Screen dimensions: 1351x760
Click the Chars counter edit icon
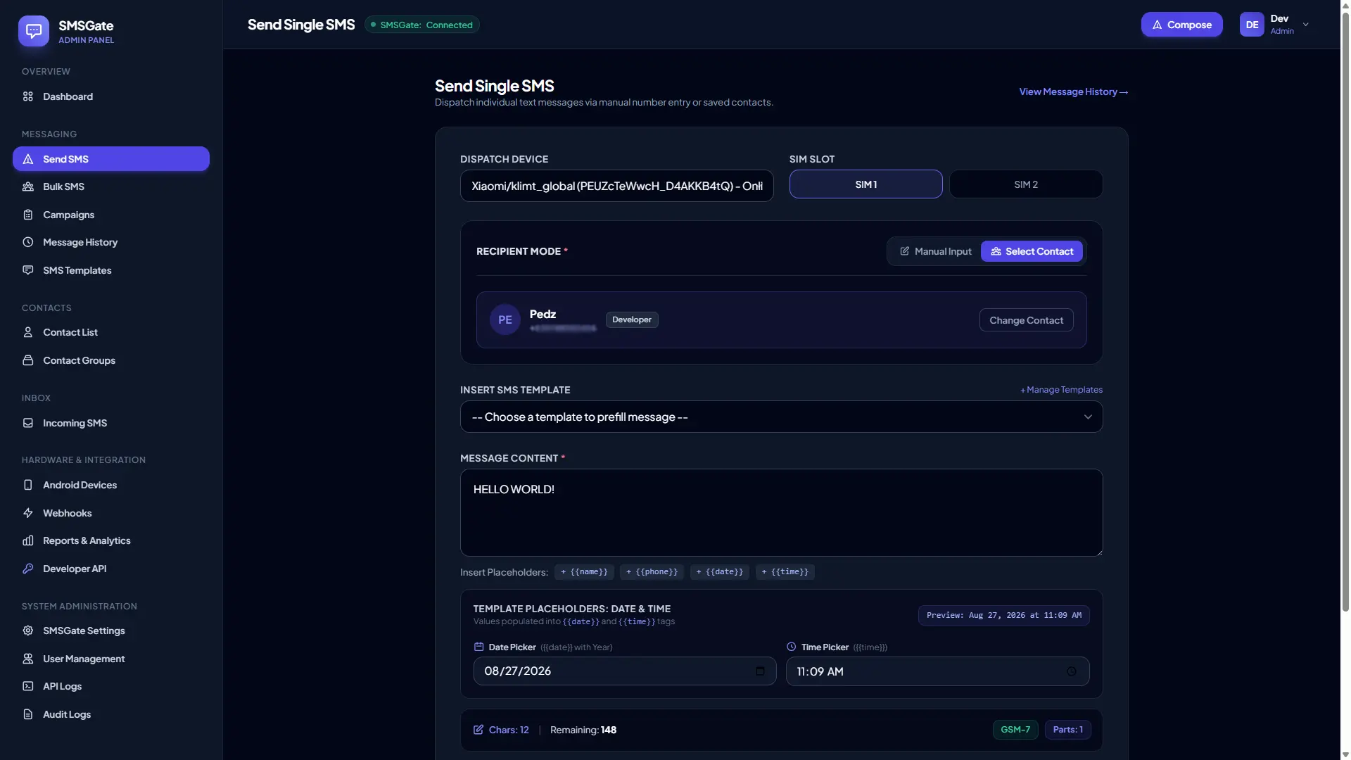point(478,730)
